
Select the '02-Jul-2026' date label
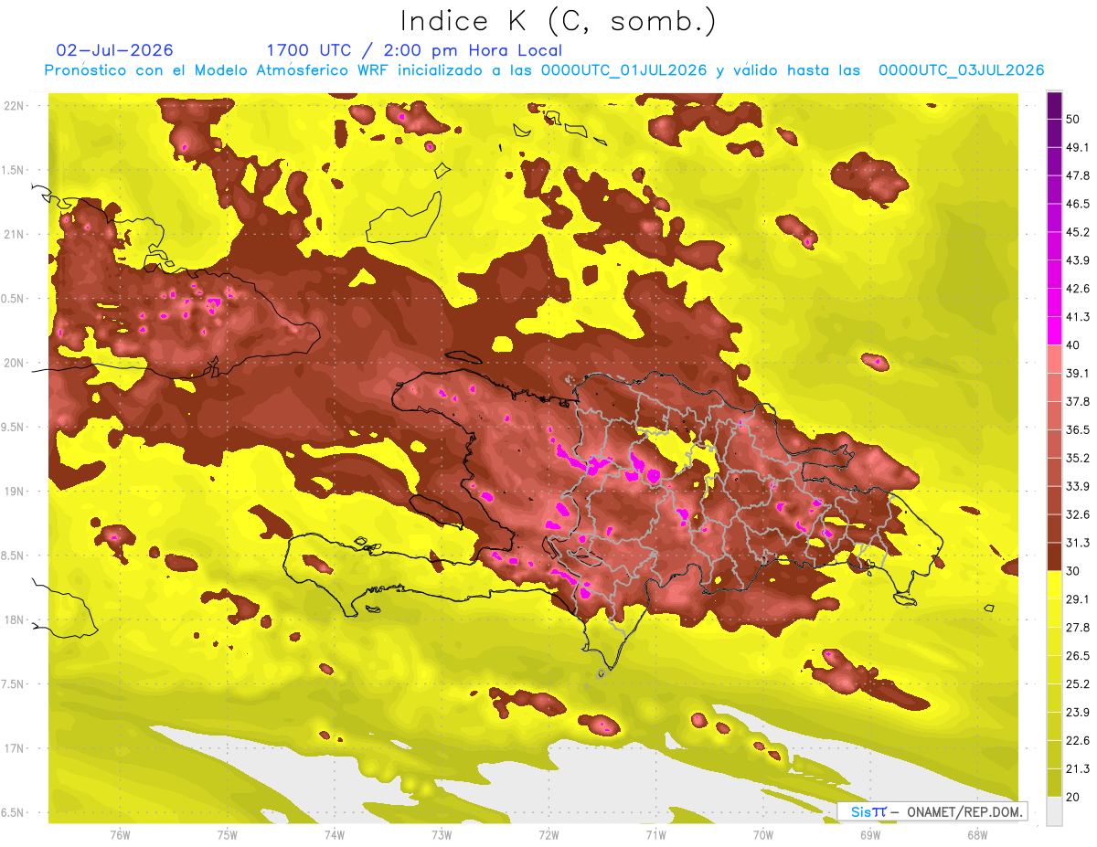114,50
